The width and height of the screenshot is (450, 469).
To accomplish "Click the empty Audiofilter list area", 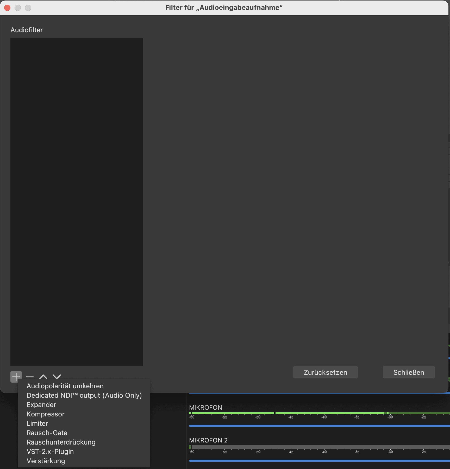I will (77, 202).
